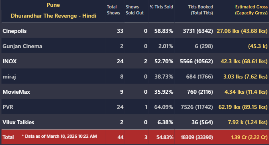The height and width of the screenshot is (145, 269).
Task: Click PVR shows sold out value 1
Action: [x=146, y=107]
